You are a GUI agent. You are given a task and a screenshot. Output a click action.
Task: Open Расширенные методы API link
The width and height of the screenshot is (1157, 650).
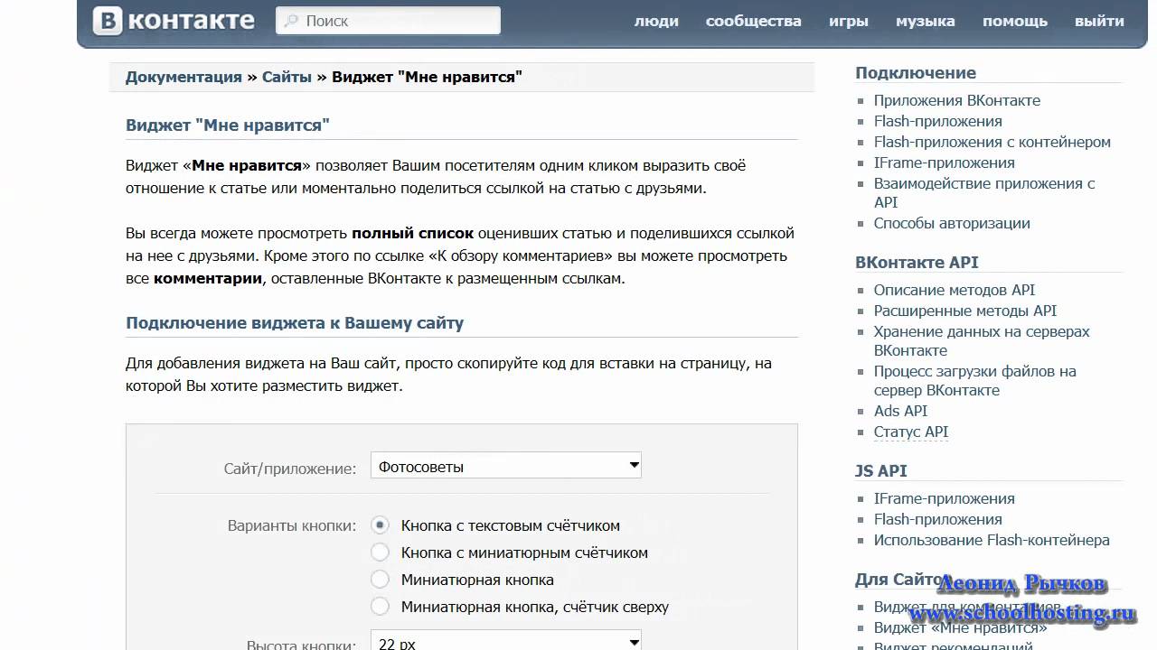(965, 311)
